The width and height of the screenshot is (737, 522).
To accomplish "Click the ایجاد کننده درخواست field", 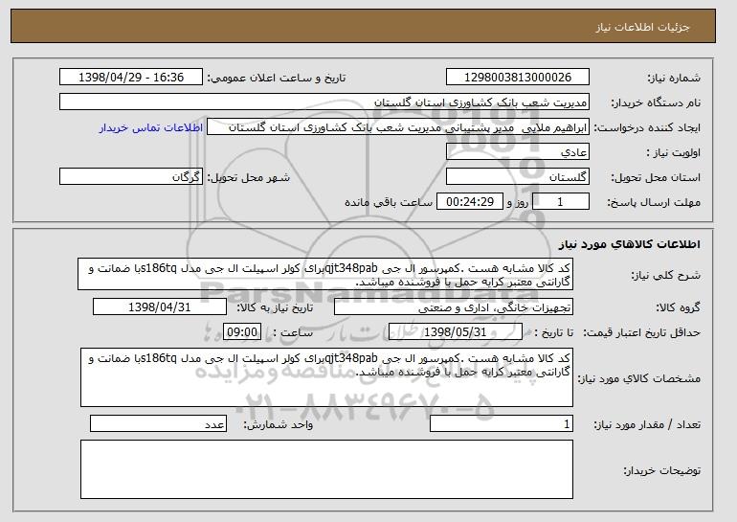I will tap(398, 127).
